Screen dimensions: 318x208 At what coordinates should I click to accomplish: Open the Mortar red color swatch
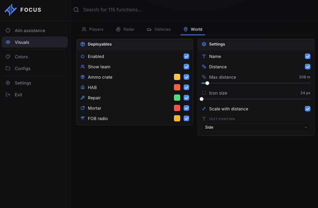click(177, 108)
